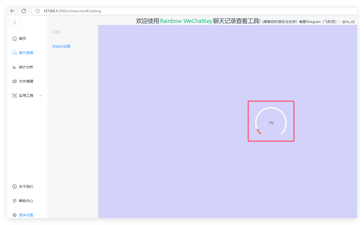Go back using the browser back arrow
364x225 pixels.
(13, 11)
